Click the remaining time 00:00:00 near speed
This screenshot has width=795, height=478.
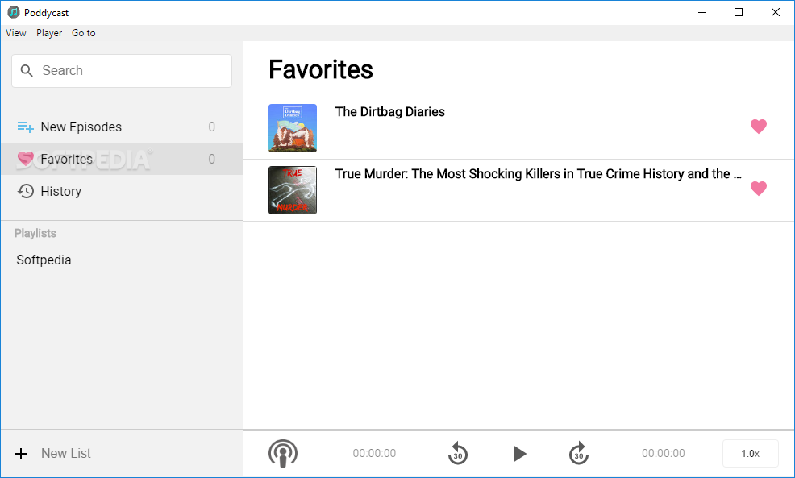pyautogui.click(x=664, y=454)
